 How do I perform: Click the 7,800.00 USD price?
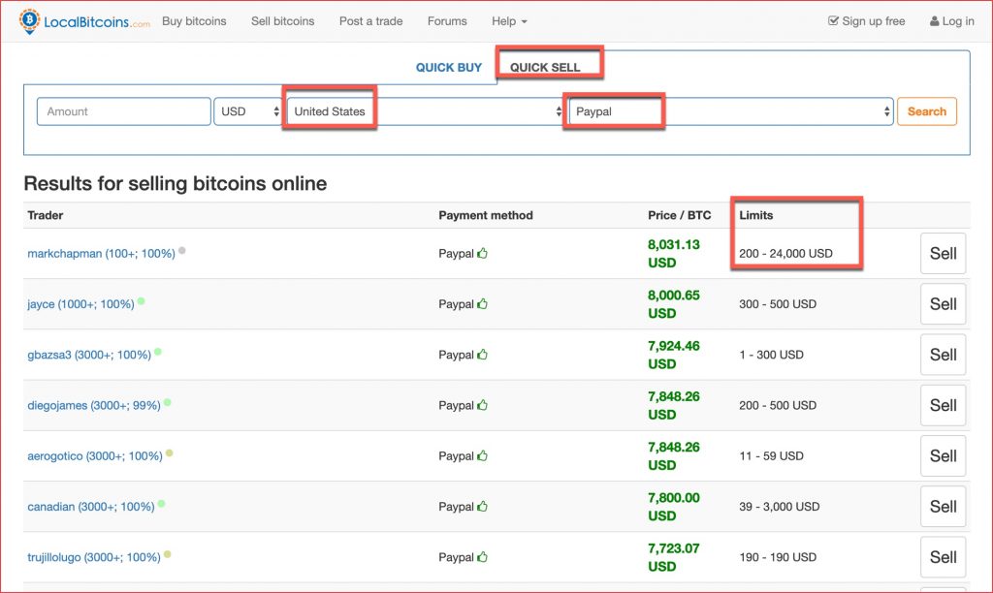[674, 507]
